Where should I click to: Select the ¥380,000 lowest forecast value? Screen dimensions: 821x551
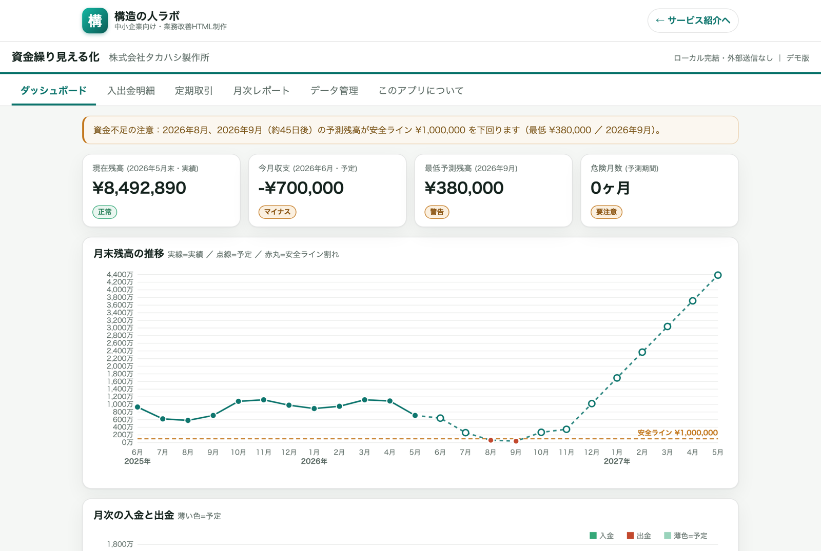point(464,188)
